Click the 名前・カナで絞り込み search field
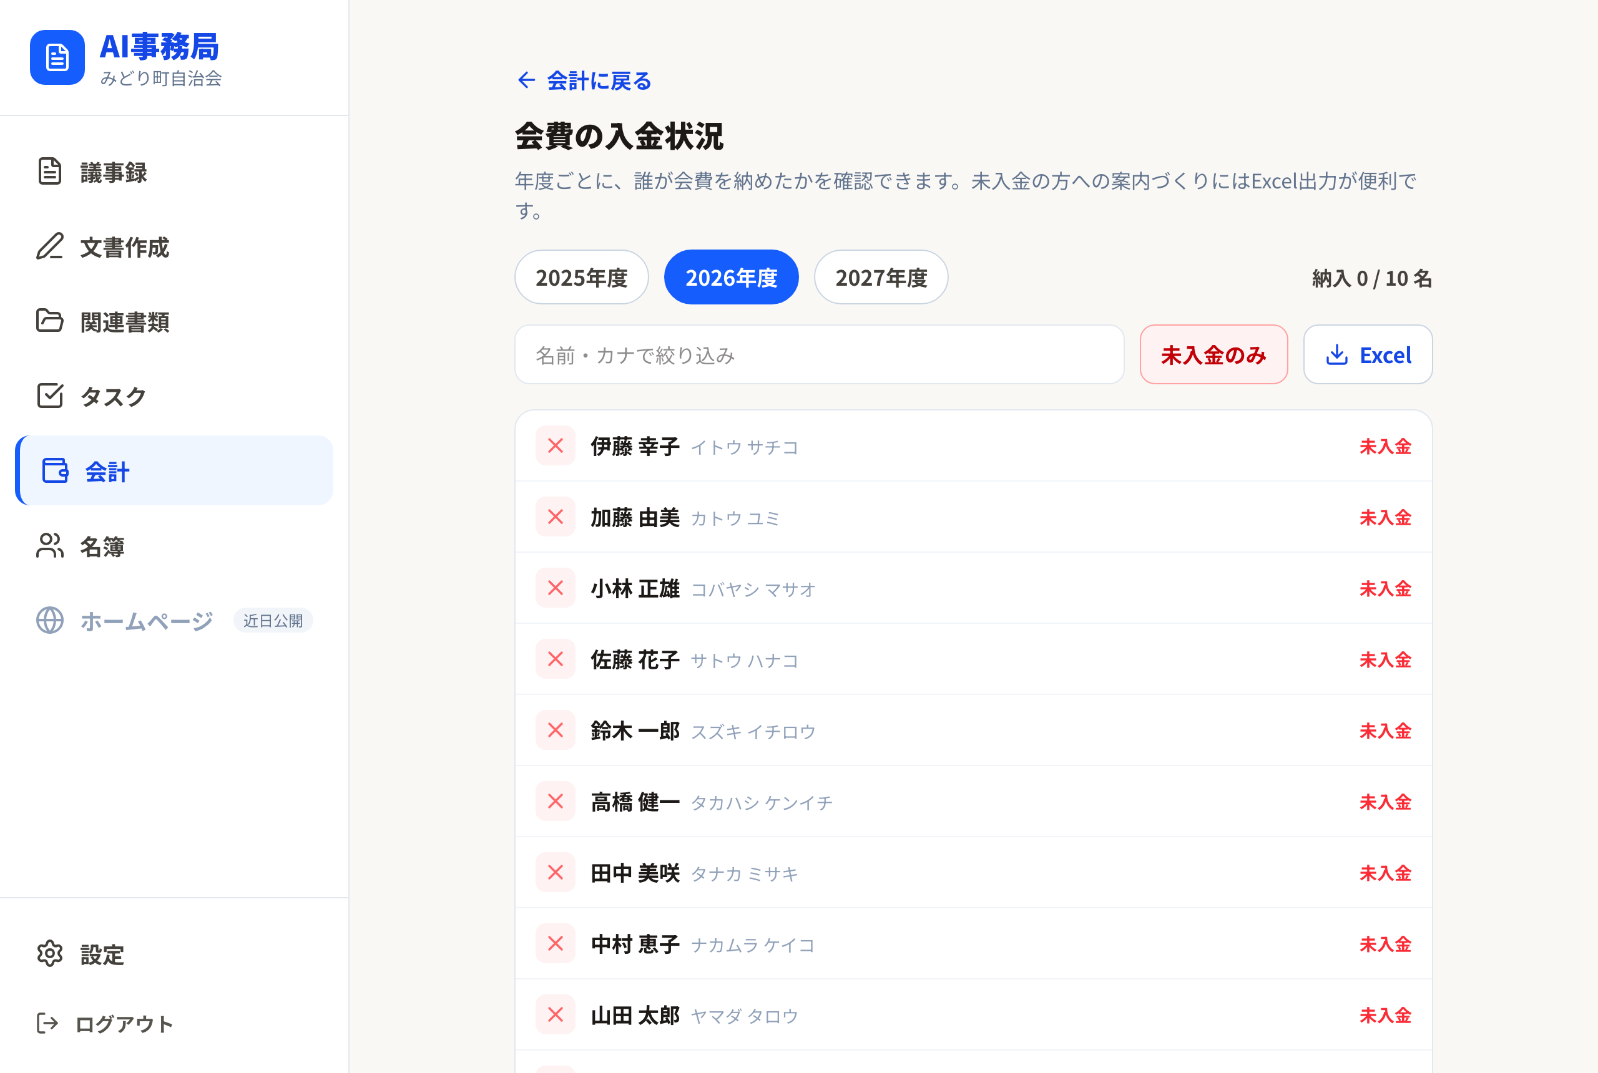 point(819,354)
